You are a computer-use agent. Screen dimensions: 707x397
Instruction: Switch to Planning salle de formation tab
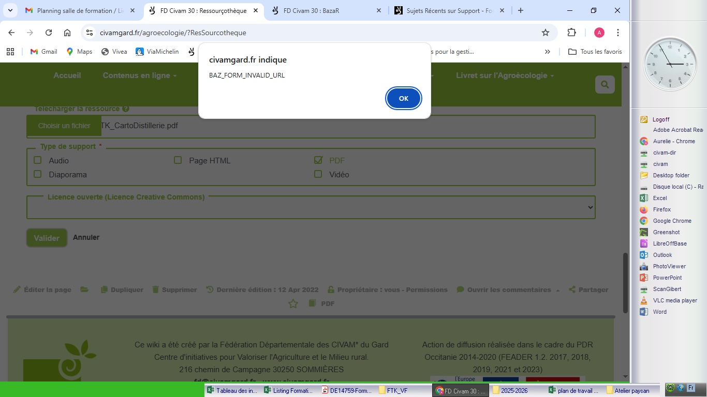80,10
